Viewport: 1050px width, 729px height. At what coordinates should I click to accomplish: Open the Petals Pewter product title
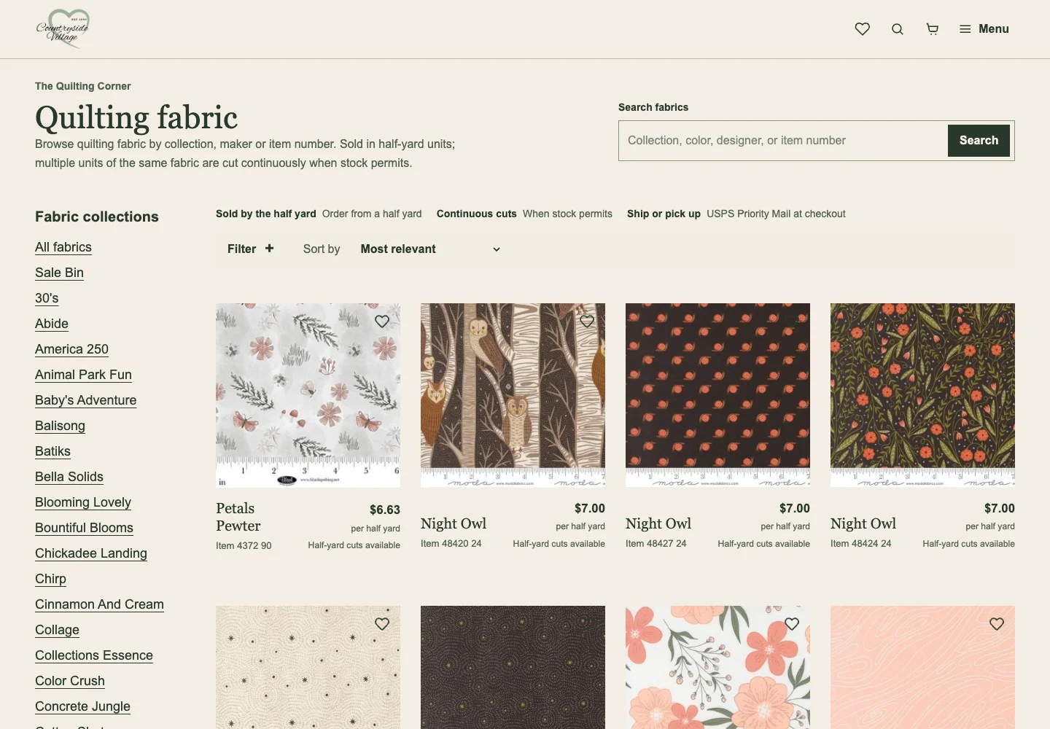pos(238,518)
